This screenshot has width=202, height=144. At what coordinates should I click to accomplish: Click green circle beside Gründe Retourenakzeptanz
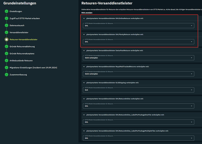coord(6,54)
